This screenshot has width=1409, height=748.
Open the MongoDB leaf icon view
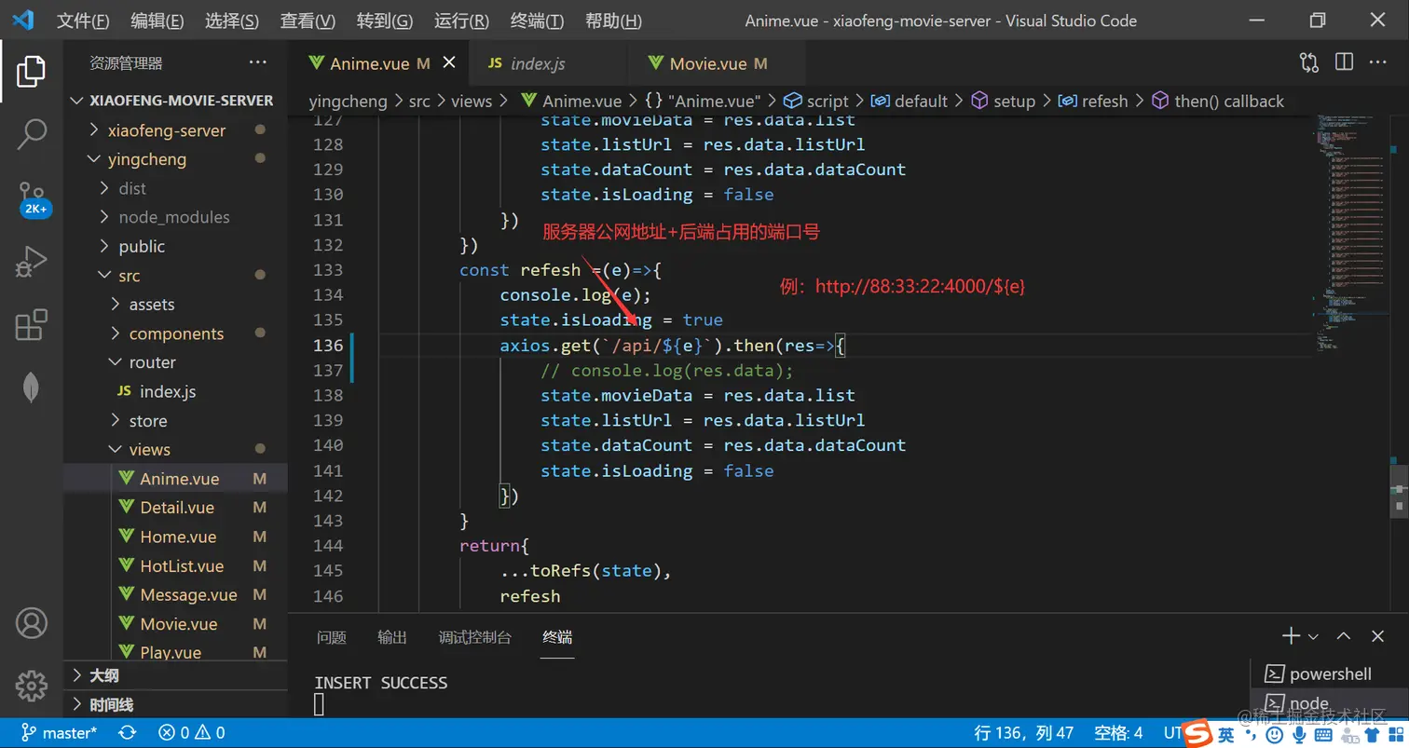click(32, 387)
